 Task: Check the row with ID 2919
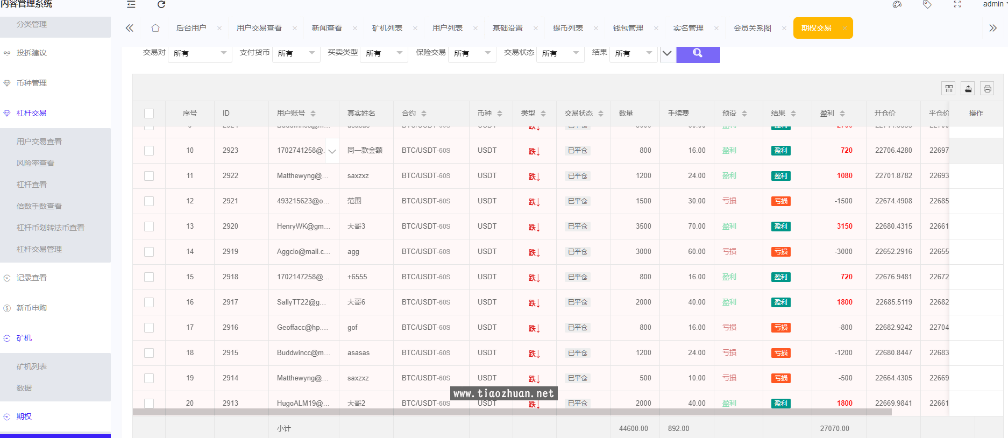(x=149, y=252)
